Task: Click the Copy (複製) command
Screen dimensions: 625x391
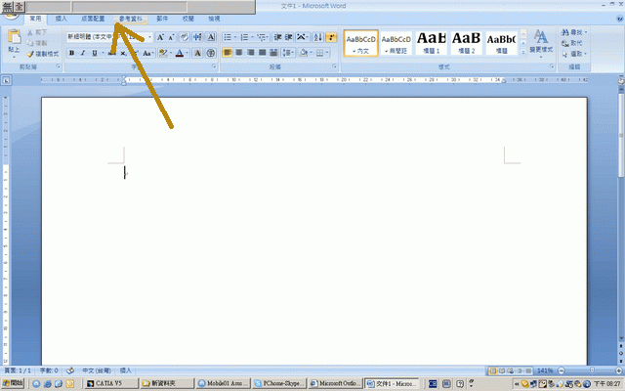Action: pos(37,43)
